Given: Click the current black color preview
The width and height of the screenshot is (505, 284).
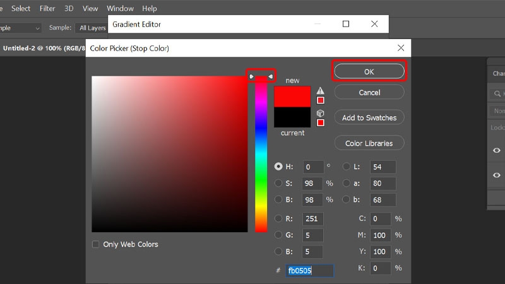Looking at the screenshot, I should [x=292, y=117].
